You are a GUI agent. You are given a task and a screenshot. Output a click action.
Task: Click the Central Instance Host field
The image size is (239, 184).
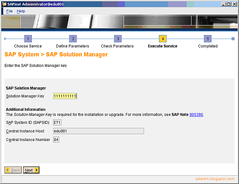(98, 131)
